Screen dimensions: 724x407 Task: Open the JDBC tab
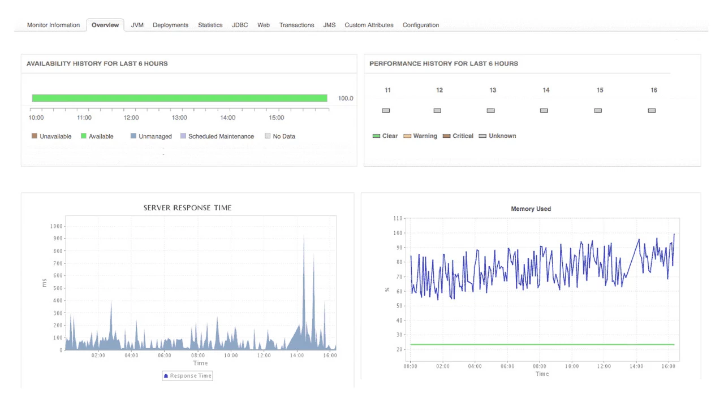pyautogui.click(x=240, y=25)
